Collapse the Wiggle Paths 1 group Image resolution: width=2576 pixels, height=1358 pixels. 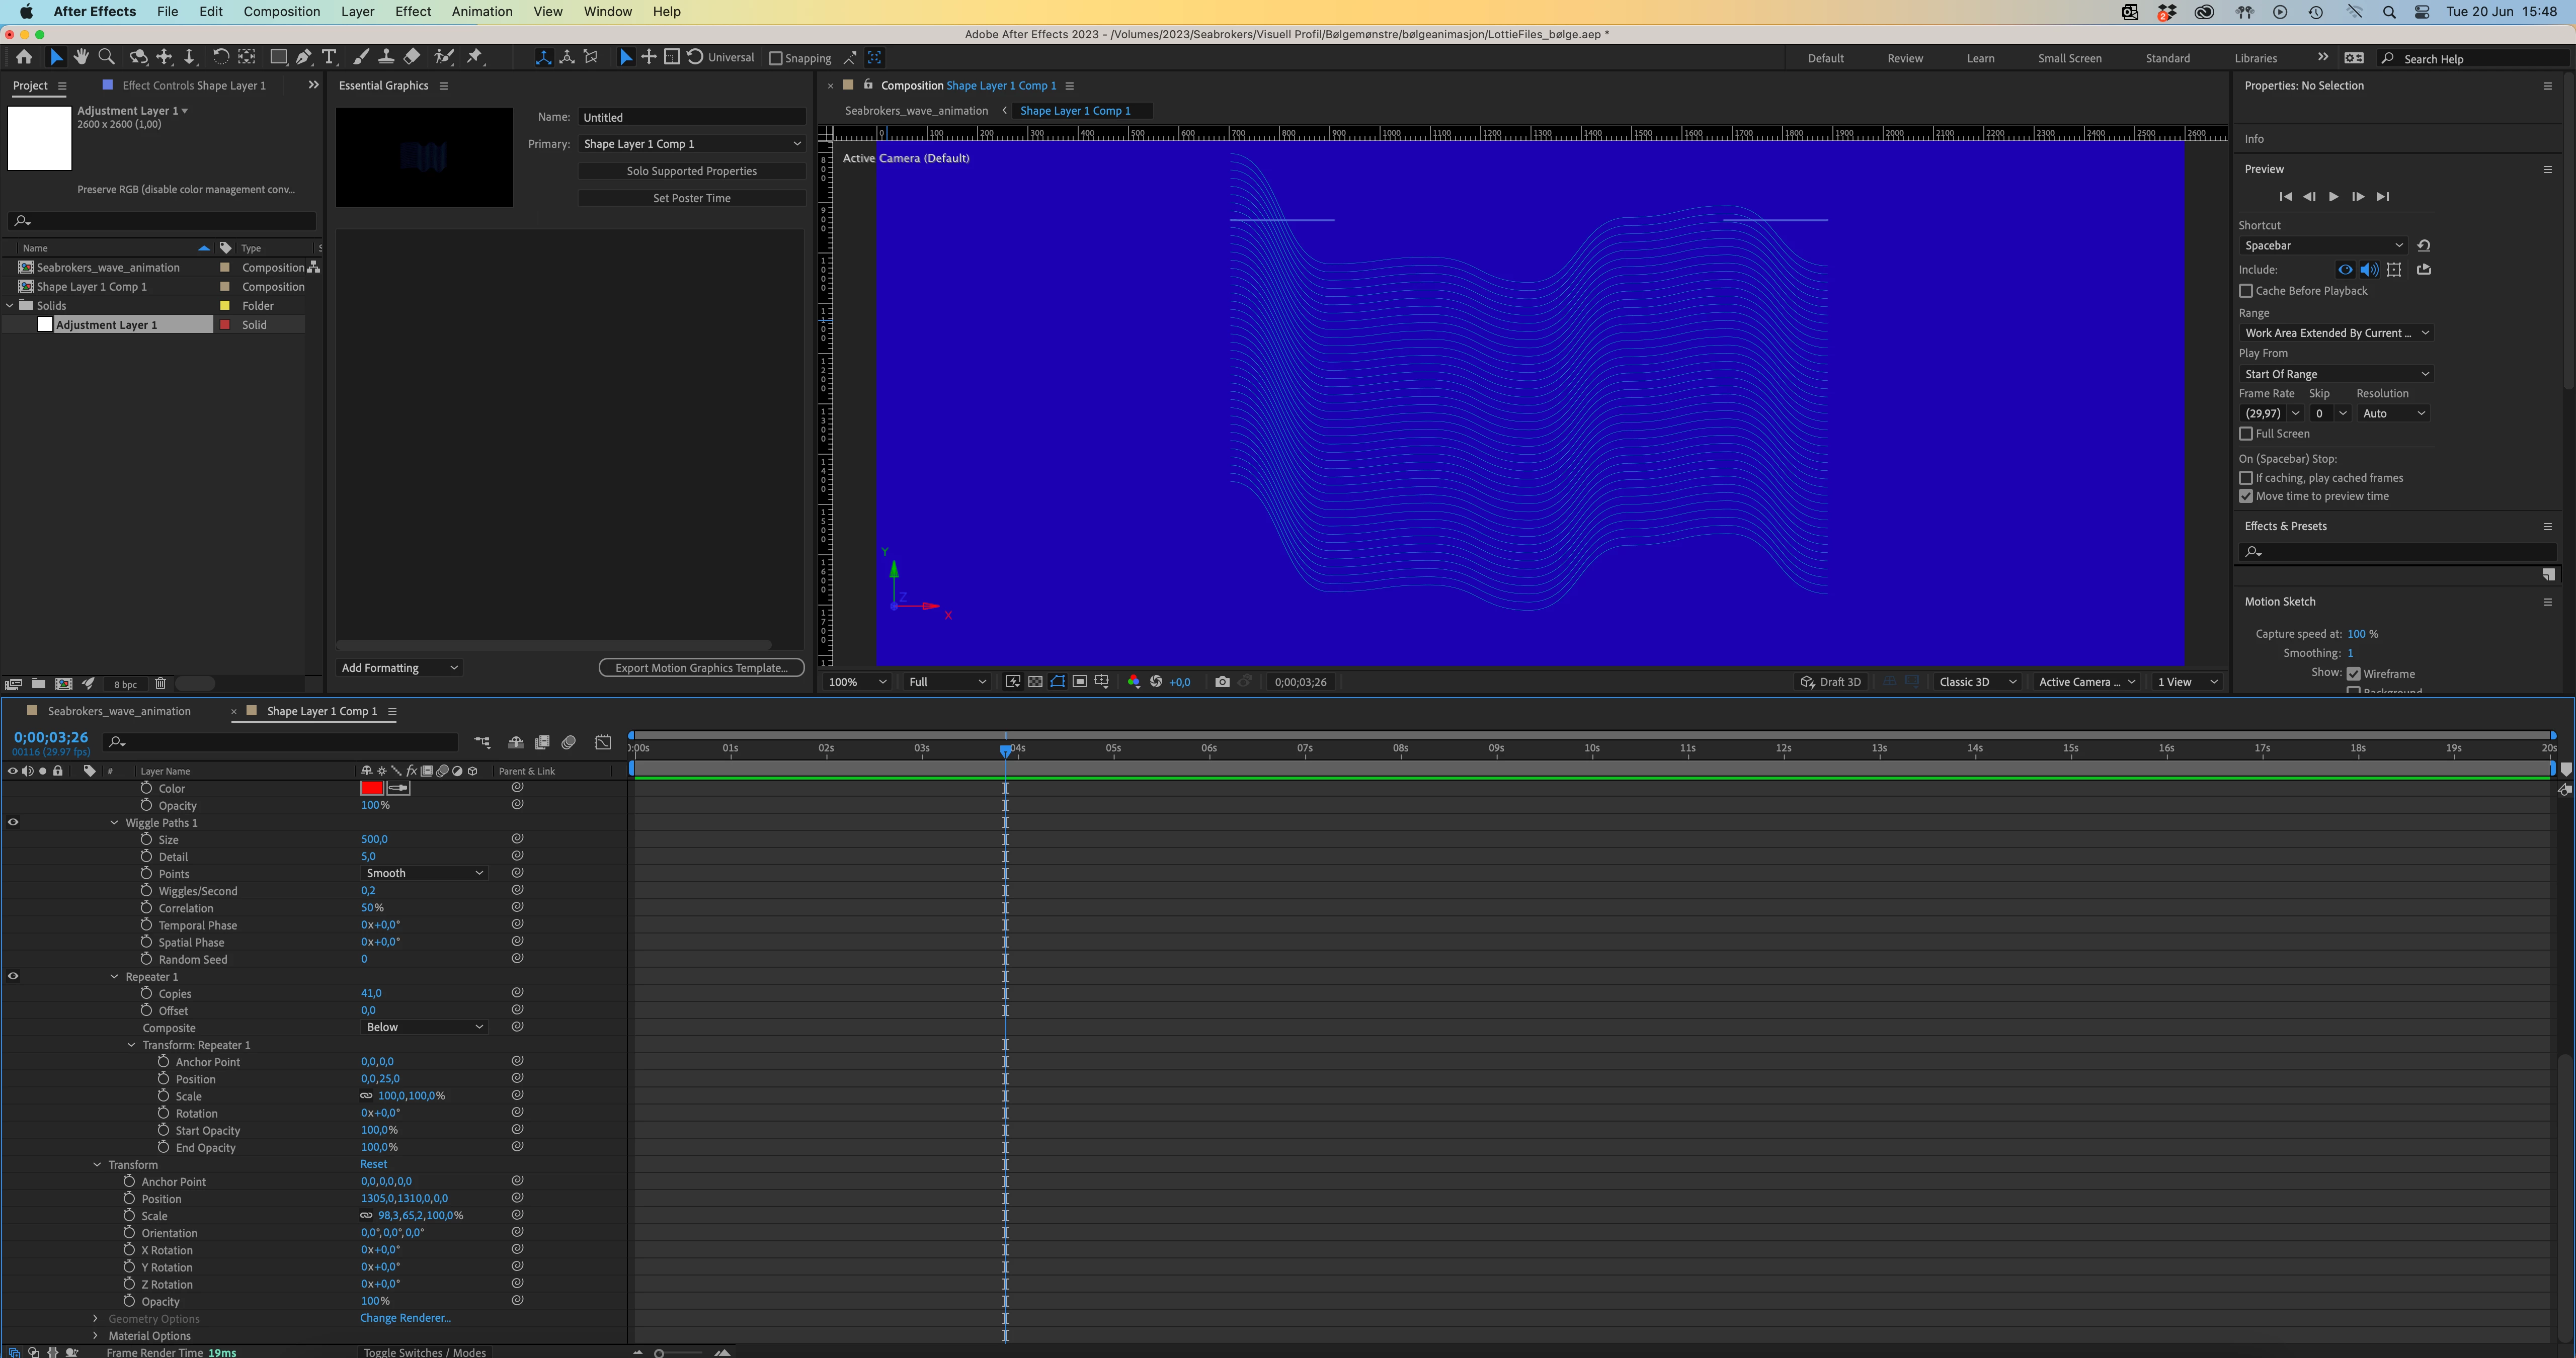114,823
